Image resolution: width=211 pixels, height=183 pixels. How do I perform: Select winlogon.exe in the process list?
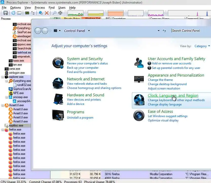tap(17, 73)
